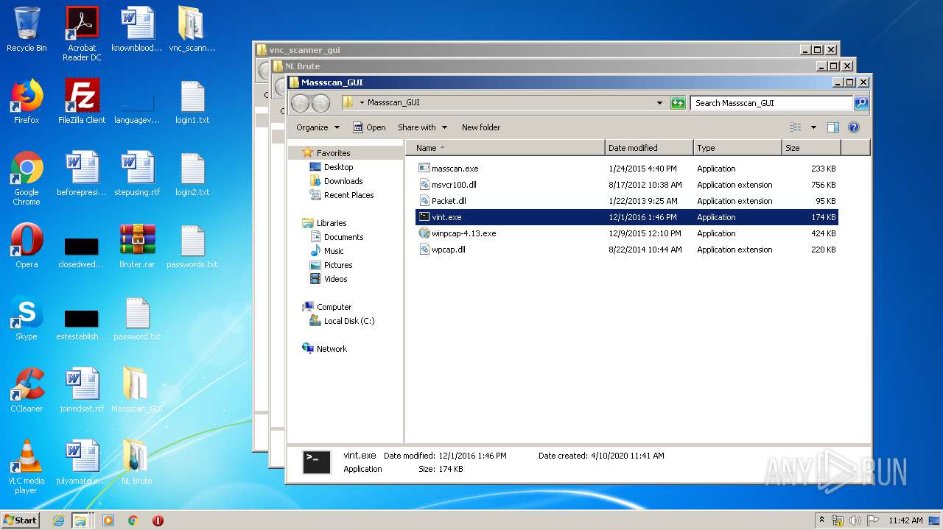Open Videos library

(x=329, y=279)
